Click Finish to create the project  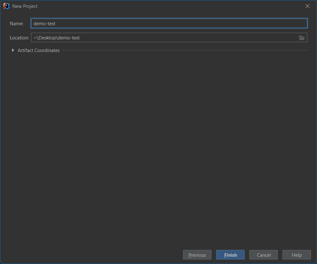[x=230, y=255]
